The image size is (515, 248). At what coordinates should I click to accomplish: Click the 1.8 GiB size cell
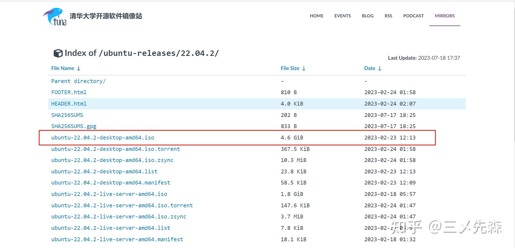pos(292,194)
